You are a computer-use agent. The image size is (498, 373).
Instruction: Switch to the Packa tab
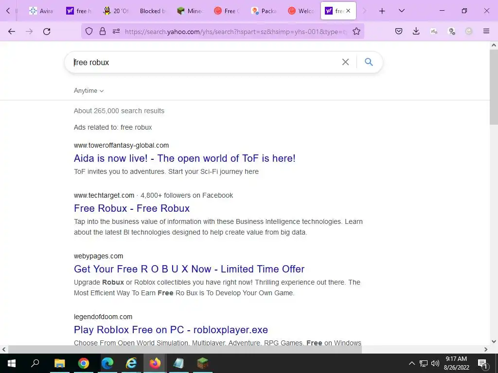pos(264,11)
